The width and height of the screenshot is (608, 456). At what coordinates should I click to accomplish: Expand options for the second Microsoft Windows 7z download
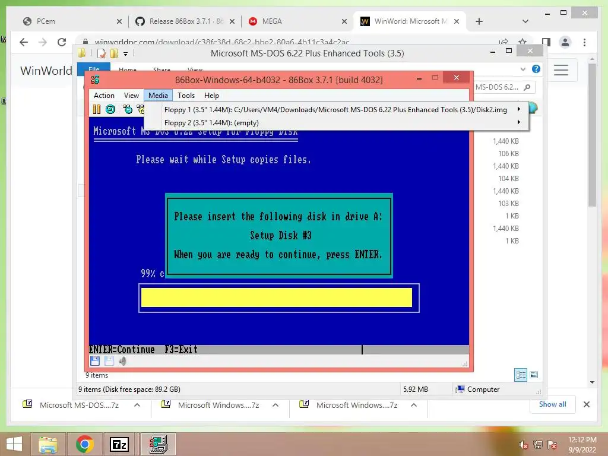click(275, 405)
